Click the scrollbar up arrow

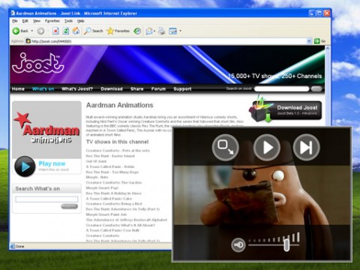click(328, 49)
